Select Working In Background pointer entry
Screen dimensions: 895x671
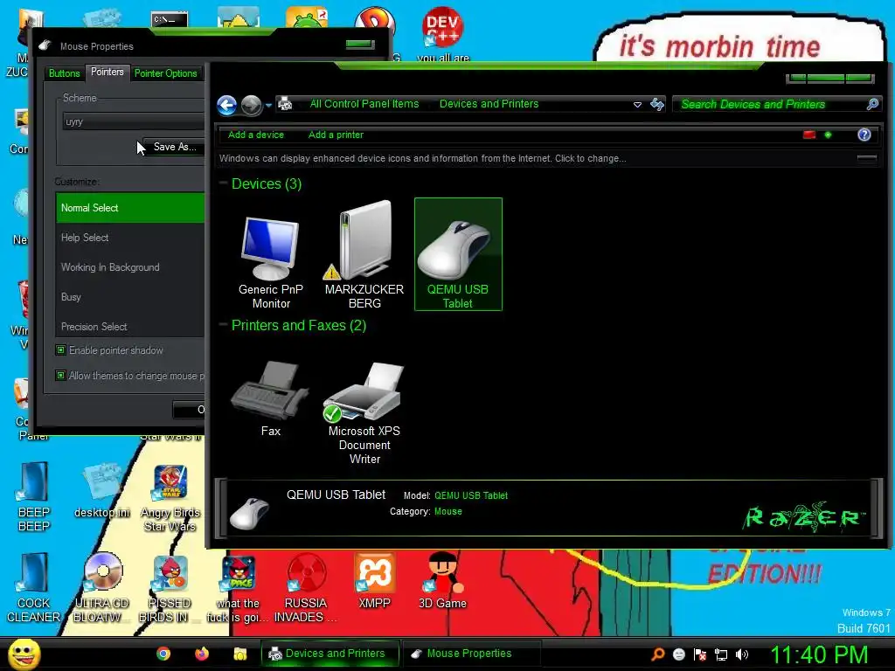point(130,267)
